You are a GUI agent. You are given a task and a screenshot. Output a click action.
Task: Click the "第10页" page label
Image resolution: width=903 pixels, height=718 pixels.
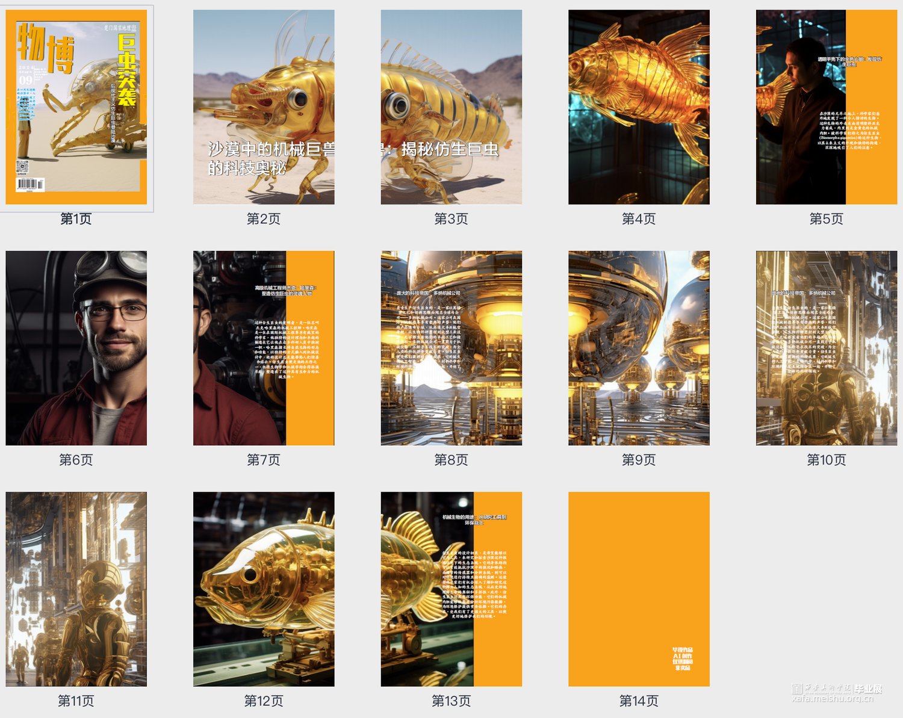826,460
